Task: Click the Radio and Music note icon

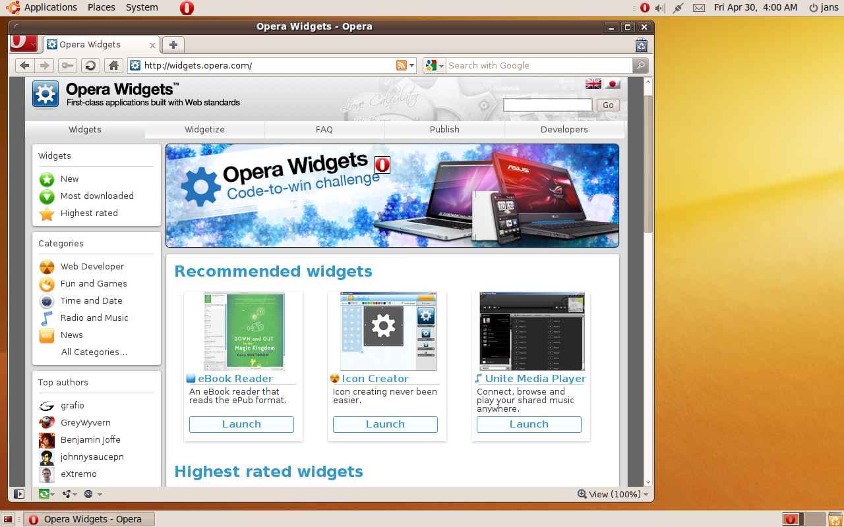Action: [47, 318]
